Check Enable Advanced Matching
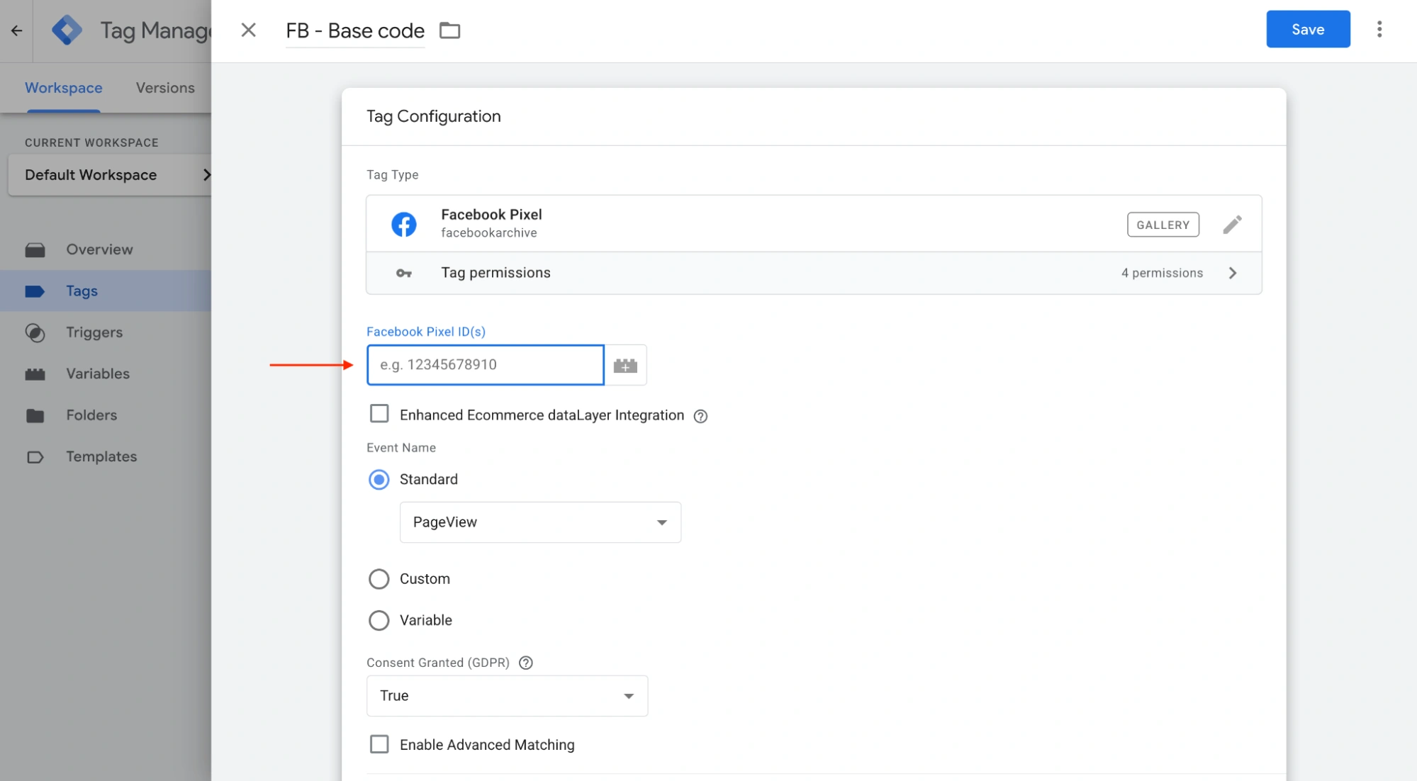The height and width of the screenshot is (781, 1417). coord(379,744)
